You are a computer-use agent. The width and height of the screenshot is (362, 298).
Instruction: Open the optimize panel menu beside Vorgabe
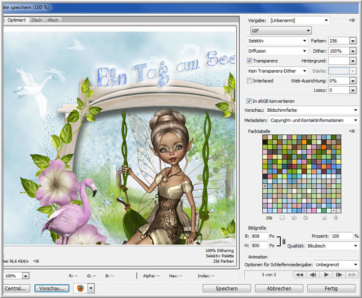[352, 20]
